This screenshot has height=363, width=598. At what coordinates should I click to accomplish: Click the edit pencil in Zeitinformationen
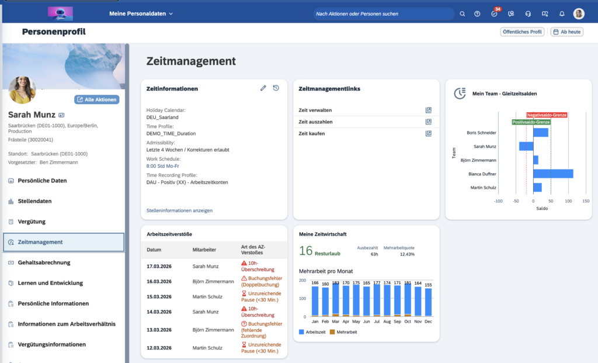263,88
